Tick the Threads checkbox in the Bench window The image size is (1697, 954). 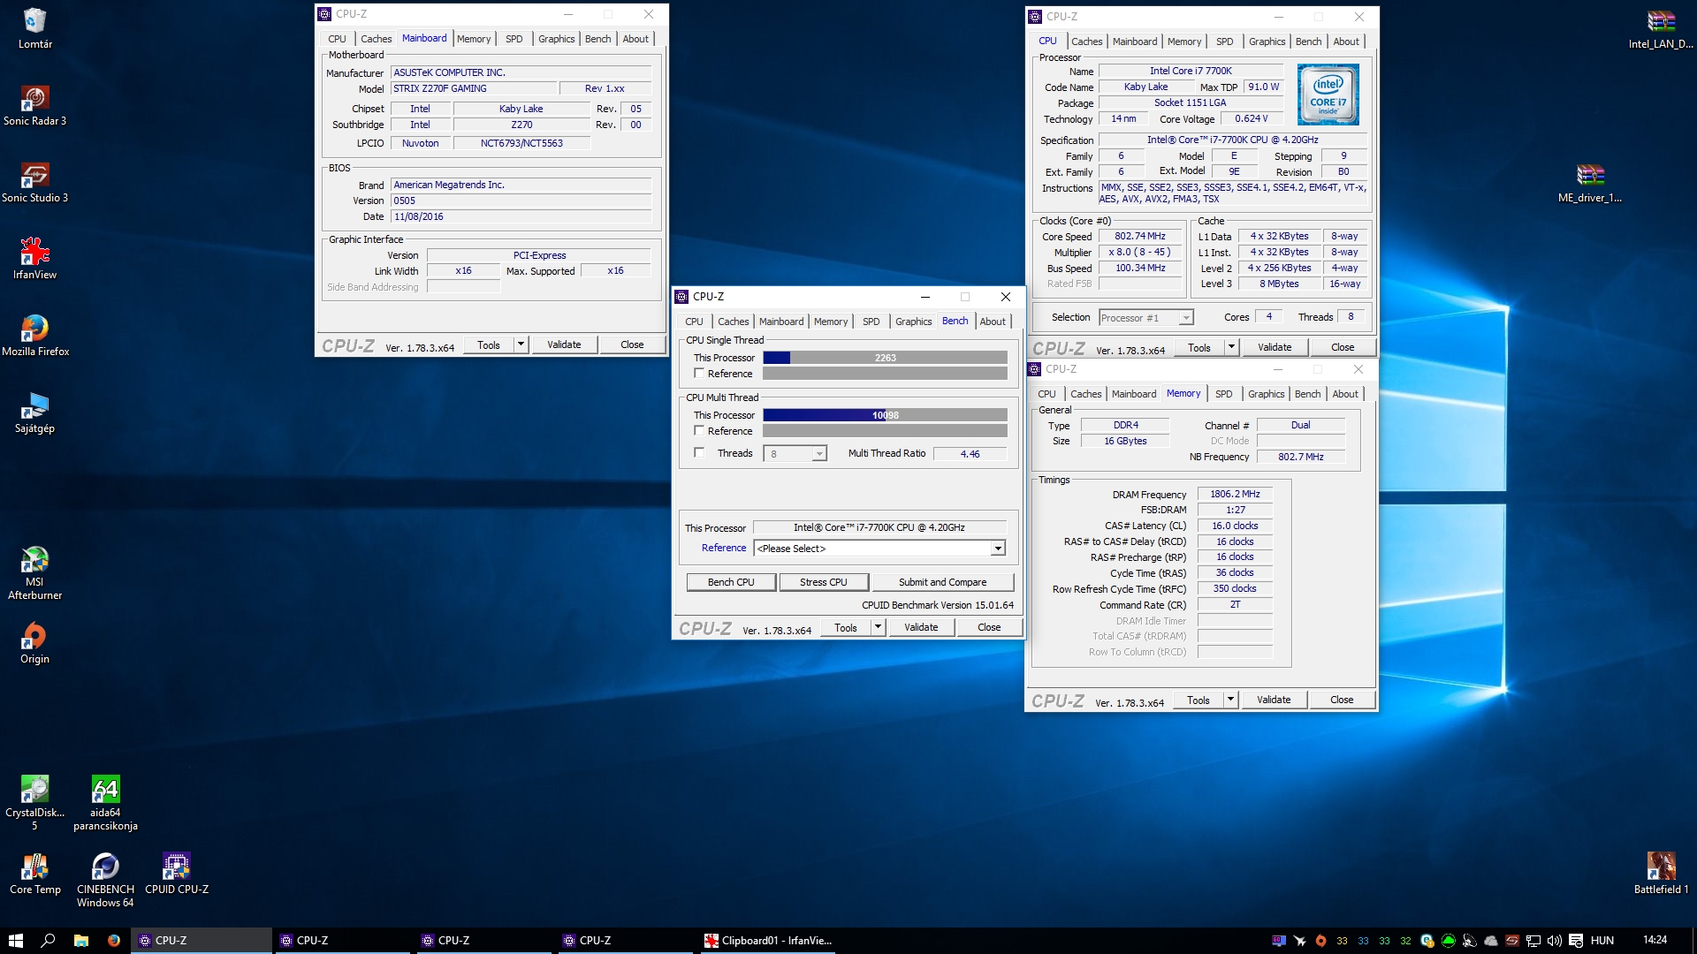[699, 453]
